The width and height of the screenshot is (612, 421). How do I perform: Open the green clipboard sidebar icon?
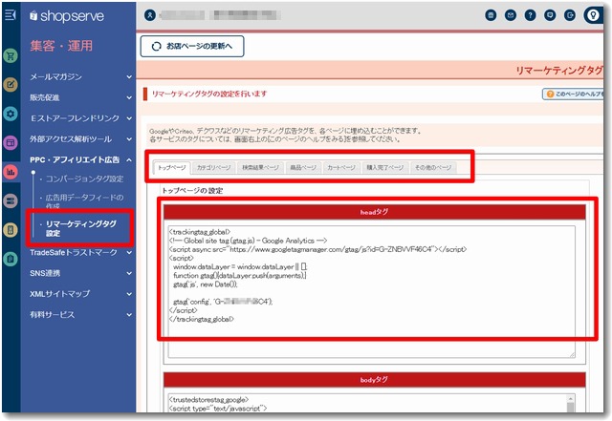tap(11, 259)
